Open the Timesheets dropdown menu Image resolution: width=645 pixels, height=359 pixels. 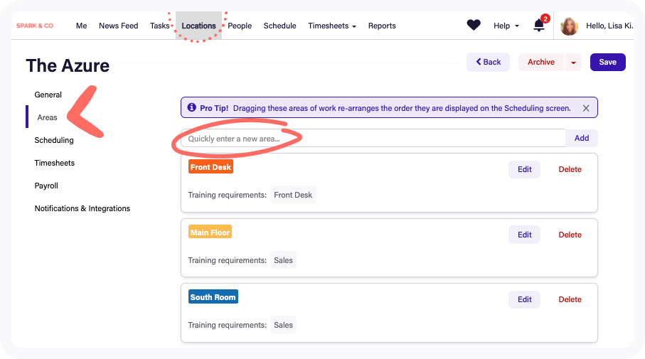[331, 26]
